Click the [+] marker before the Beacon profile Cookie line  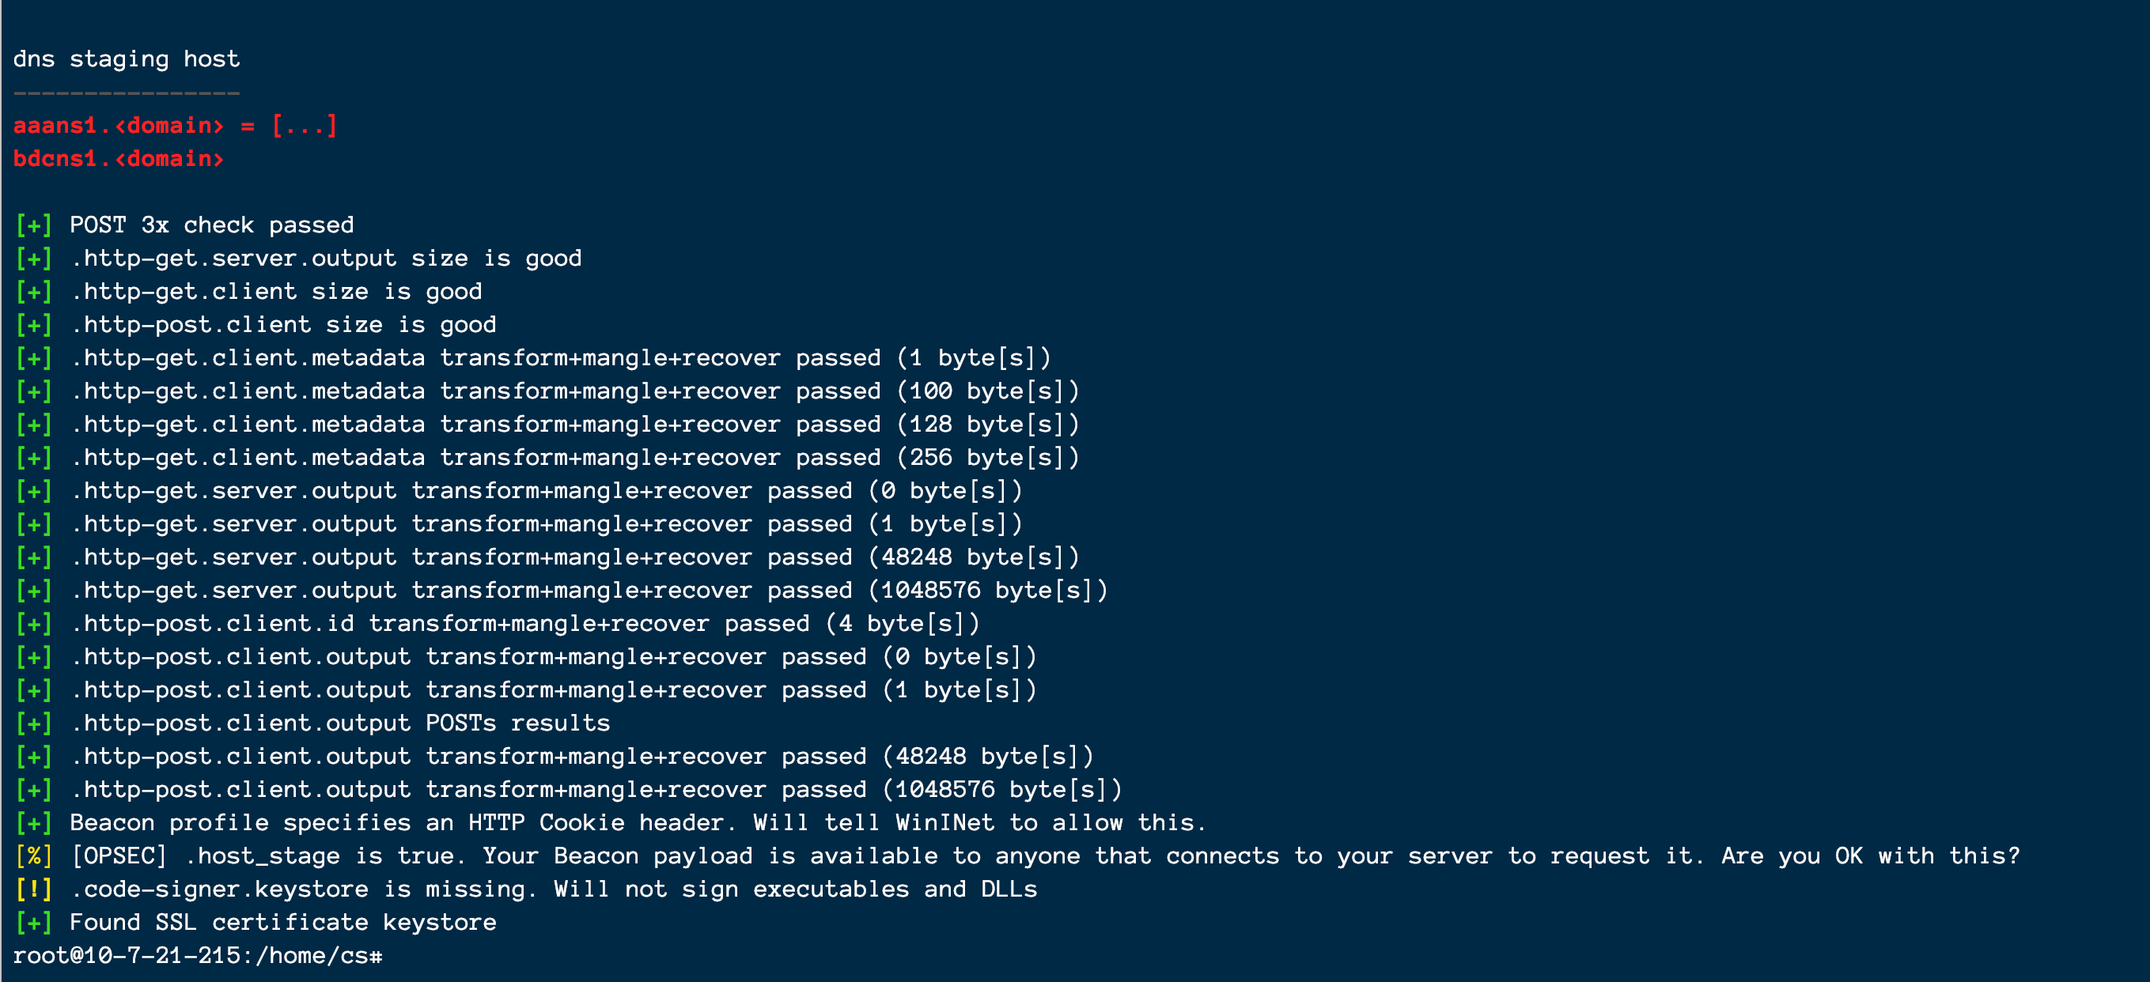pos(33,824)
